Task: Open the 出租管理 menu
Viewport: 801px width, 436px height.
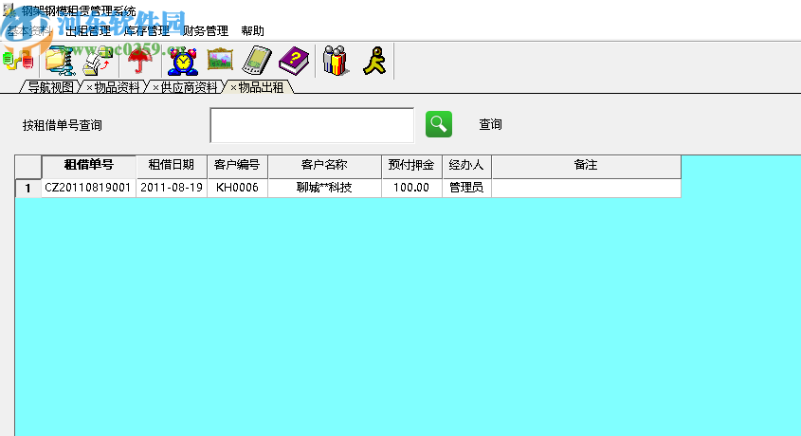Action: [x=88, y=31]
